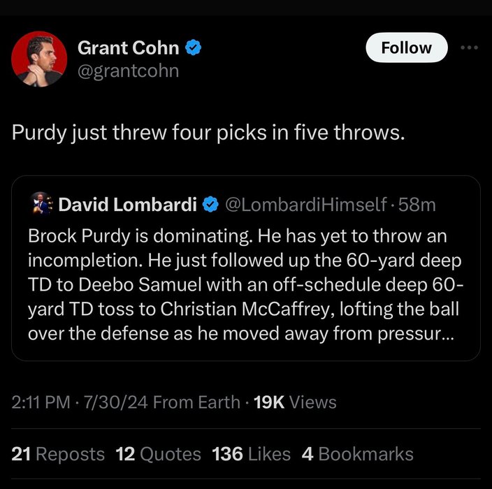Show the 21 Reposts list

(58, 454)
